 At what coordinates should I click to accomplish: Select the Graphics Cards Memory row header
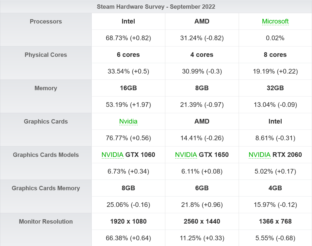(x=46, y=188)
